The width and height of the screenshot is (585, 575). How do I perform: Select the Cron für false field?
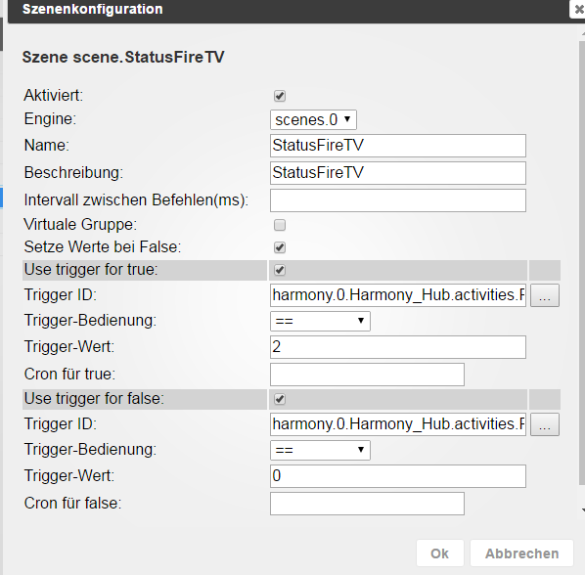[x=367, y=504]
